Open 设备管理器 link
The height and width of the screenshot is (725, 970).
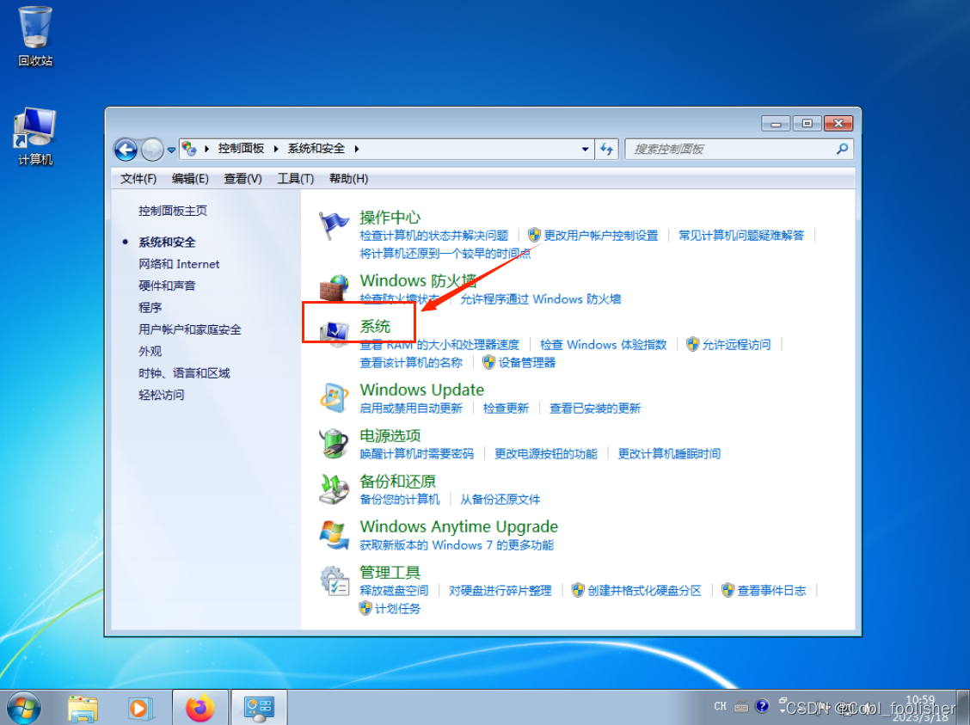point(527,363)
